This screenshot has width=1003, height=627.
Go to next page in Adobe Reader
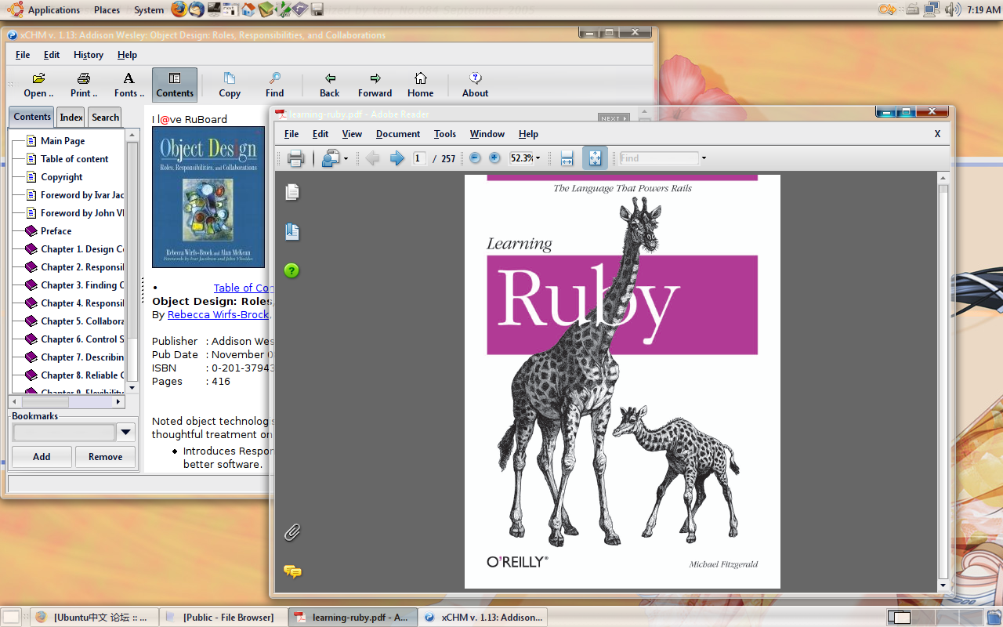[x=397, y=158]
